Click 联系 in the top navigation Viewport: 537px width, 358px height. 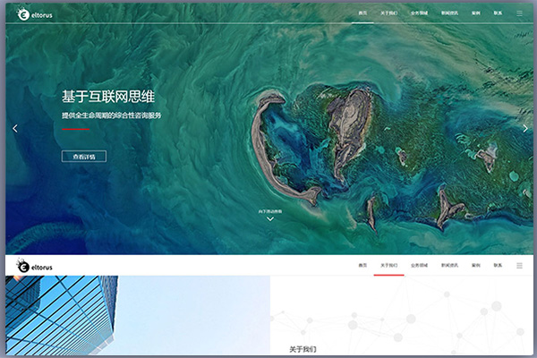click(x=498, y=14)
